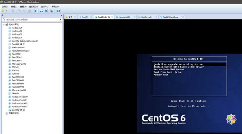Click the take snapshot toolbar icon
The image size is (242, 134).
pyautogui.click(x=20, y=11)
